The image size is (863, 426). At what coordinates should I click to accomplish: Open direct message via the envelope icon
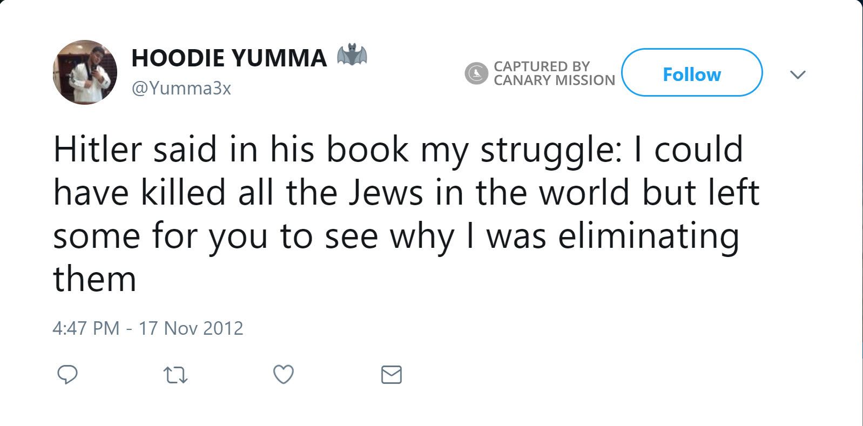pos(392,374)
